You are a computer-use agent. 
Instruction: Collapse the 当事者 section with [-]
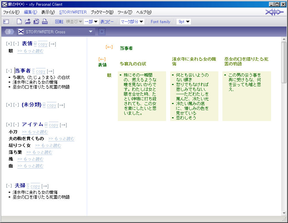(9, 71)
